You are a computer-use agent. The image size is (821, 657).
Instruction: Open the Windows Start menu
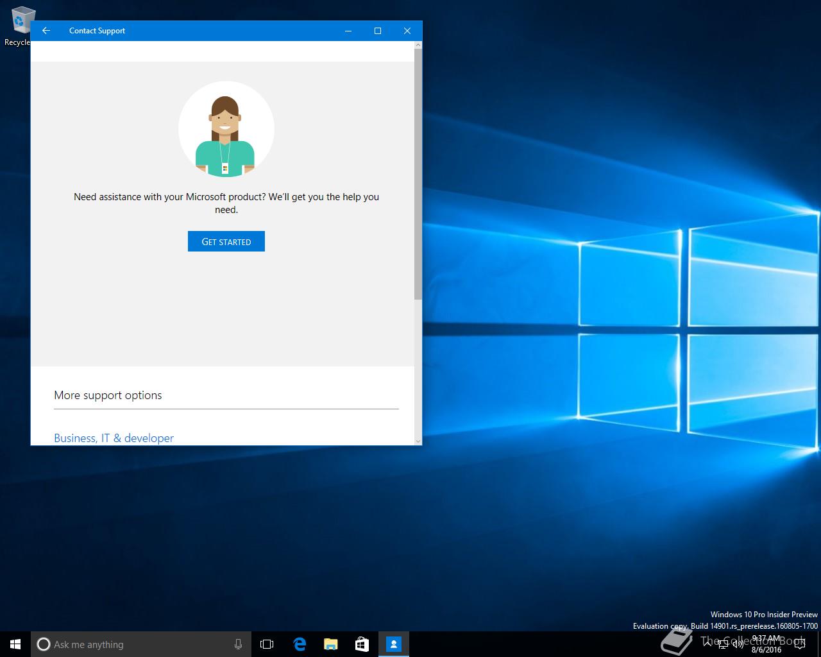(x=15, y=644)
